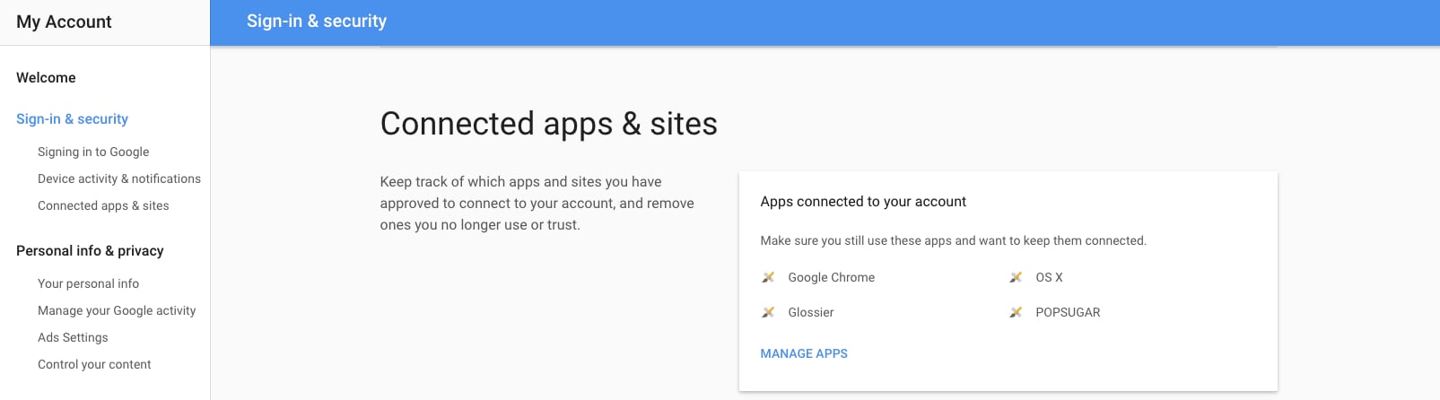
Task: Click the icon beside Glossier
Action: coord(768,312)
